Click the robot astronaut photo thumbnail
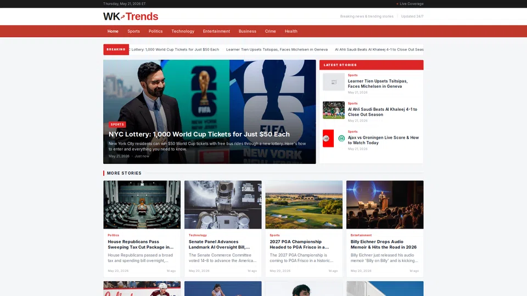The image size is (527, 296). [x=223, y=204]
